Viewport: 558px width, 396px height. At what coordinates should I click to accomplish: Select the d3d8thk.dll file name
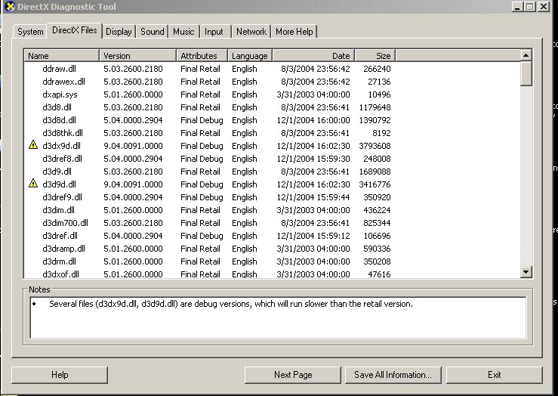(x=63, y=133)
